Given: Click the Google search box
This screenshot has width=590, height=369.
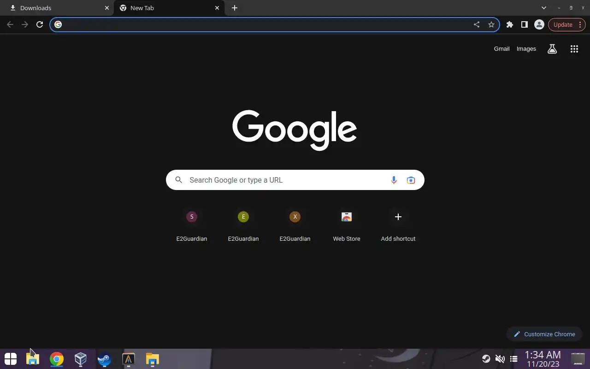Looking at the screenshot, I should pos(295,180).
